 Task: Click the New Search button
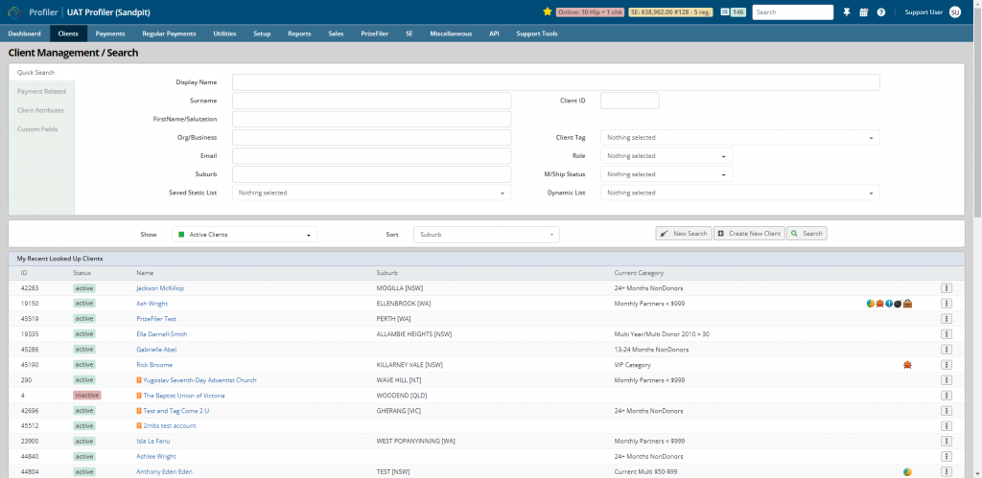(683, 234)
